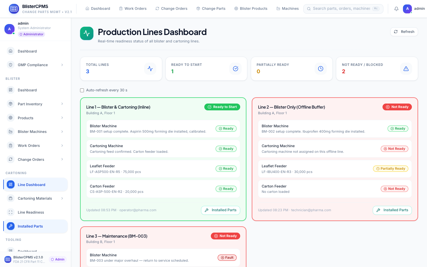Image resolution: width=427 pixels, height=267 pixels.
Task: Expand Change Orders sidebar chevron
Action: point(62,159)
